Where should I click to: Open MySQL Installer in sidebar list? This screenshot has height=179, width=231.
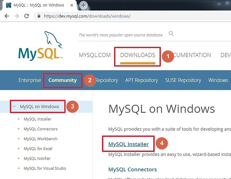click(x=38, y=119)
